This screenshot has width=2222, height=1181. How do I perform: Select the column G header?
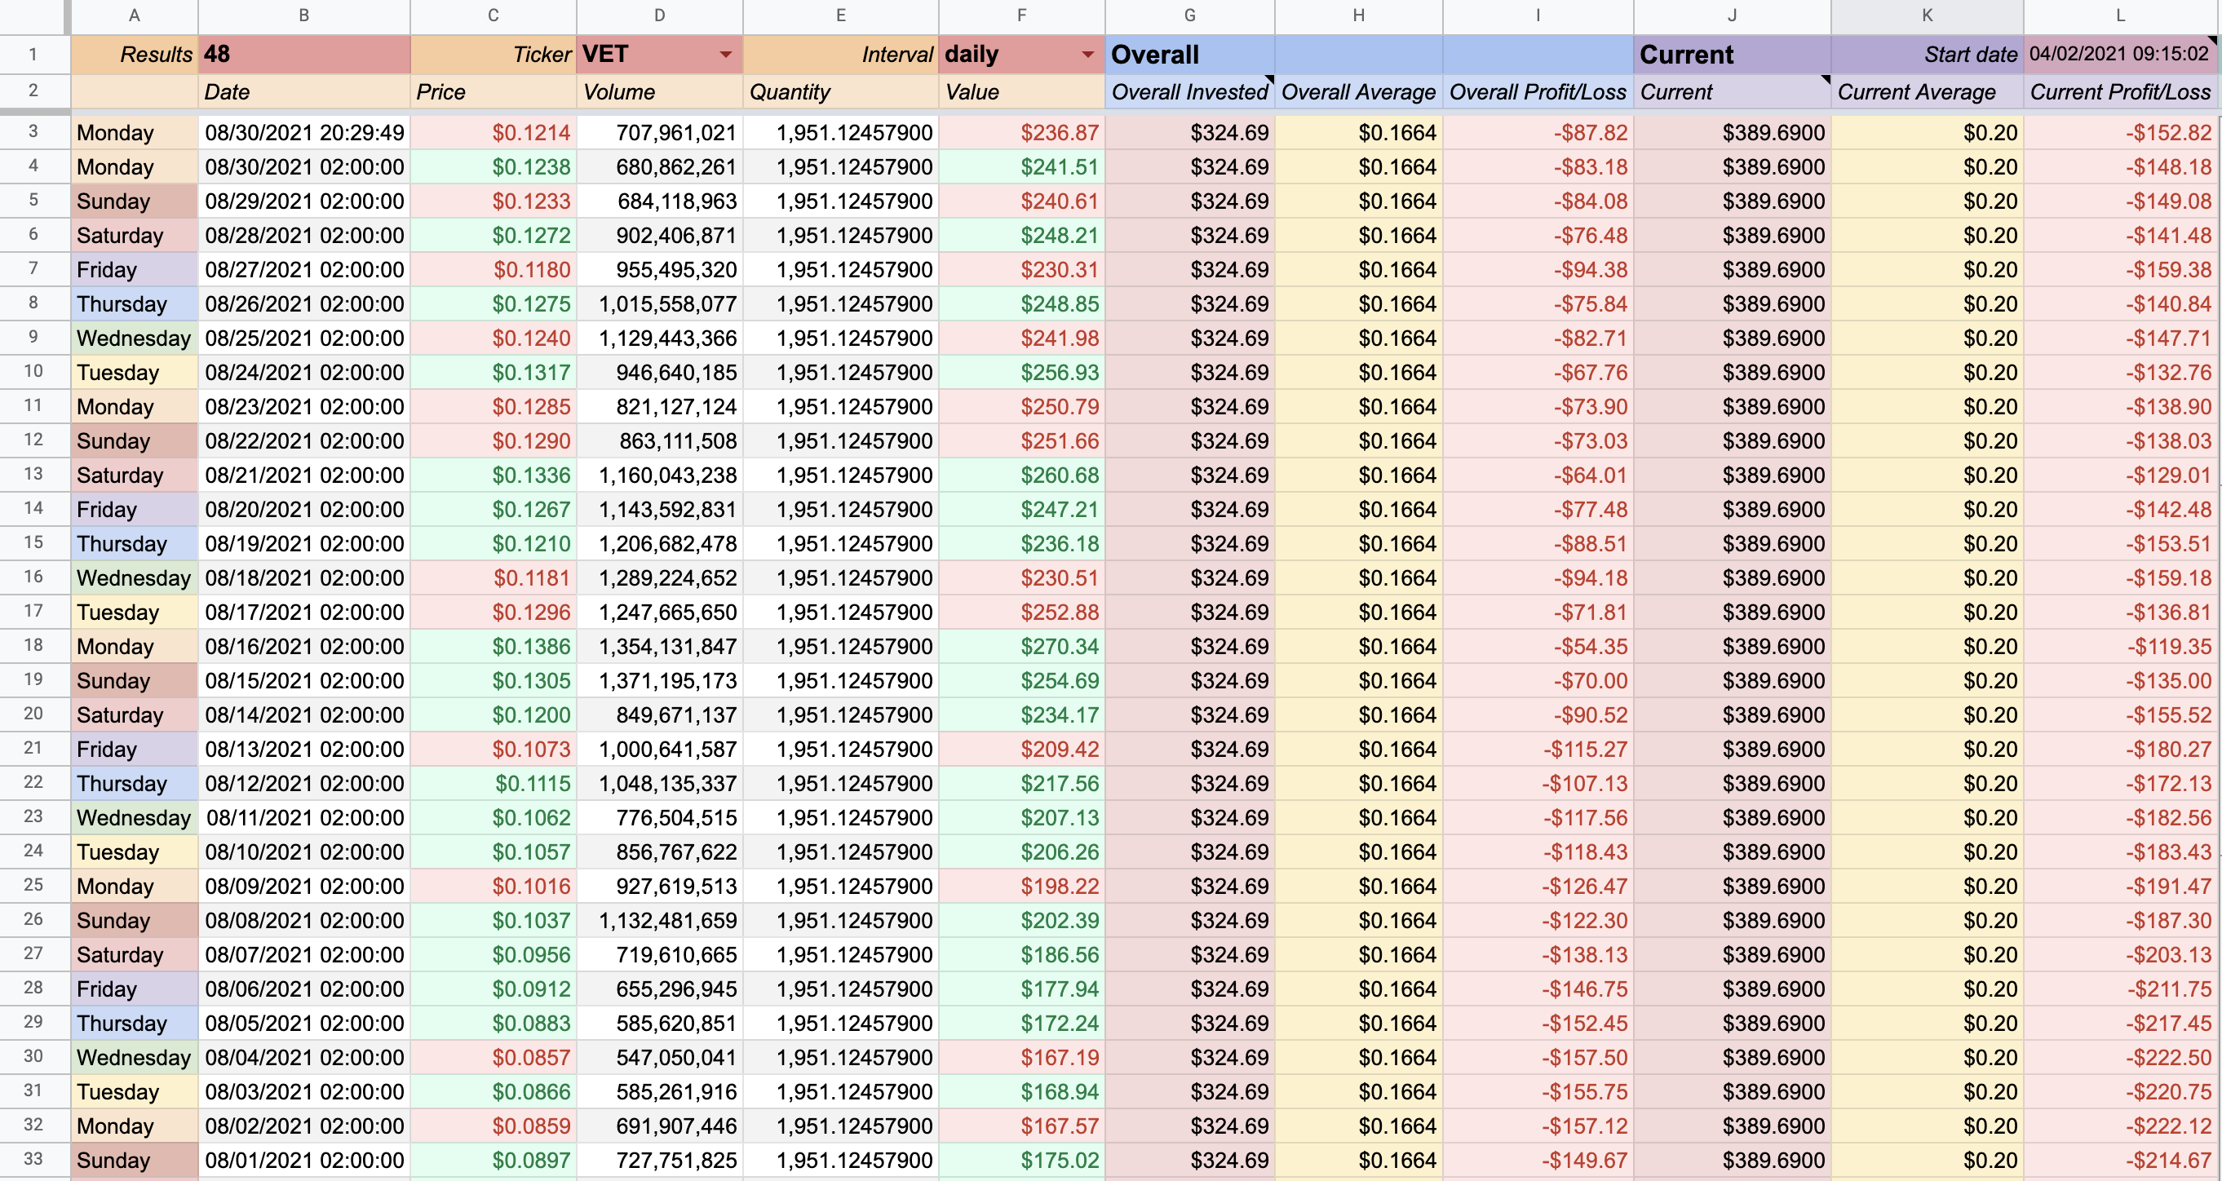click(1188, 15)
